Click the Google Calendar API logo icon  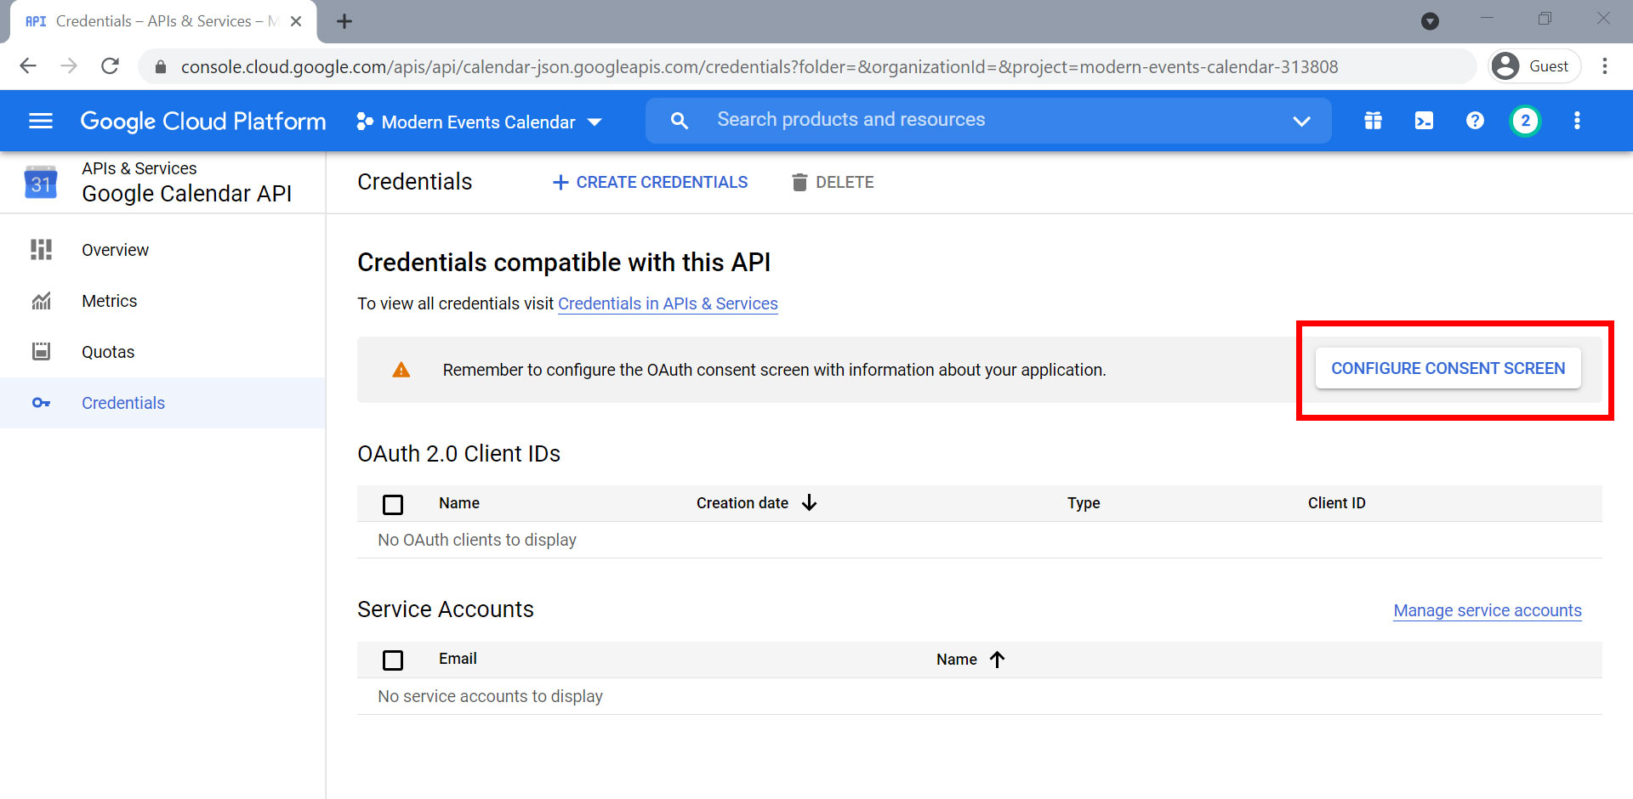point(41,182)
